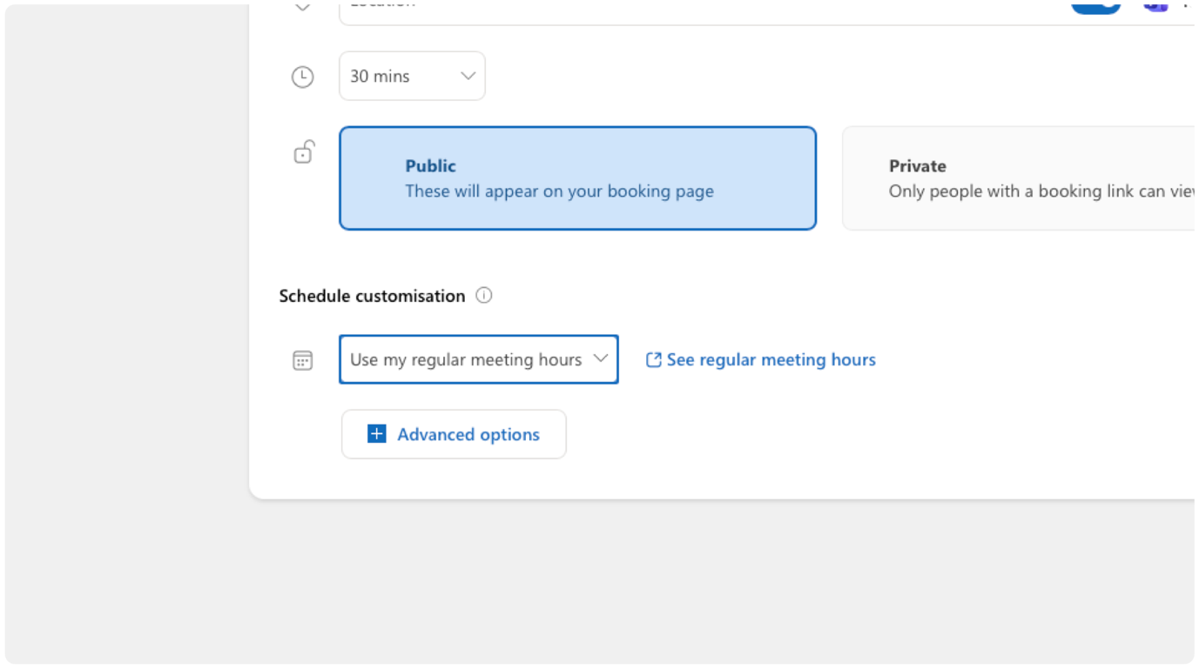Click the Schedule customisation heading text
Image resolution: width=1199 pixels, height=669 pixels.
tap(372, 296)
